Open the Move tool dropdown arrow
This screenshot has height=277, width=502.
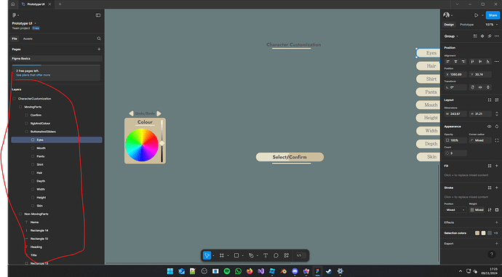click(214, 256)
